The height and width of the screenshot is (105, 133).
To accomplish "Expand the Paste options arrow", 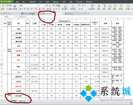I will point(5,9).
